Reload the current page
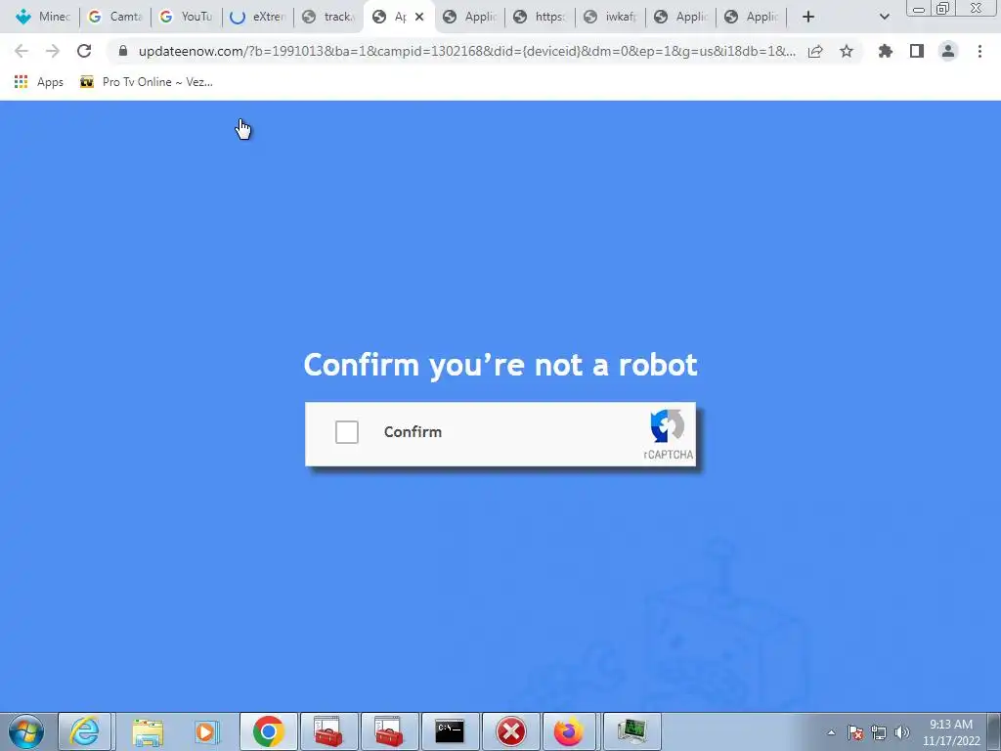Screen dimensions: 1001x751 click(84, 51)
